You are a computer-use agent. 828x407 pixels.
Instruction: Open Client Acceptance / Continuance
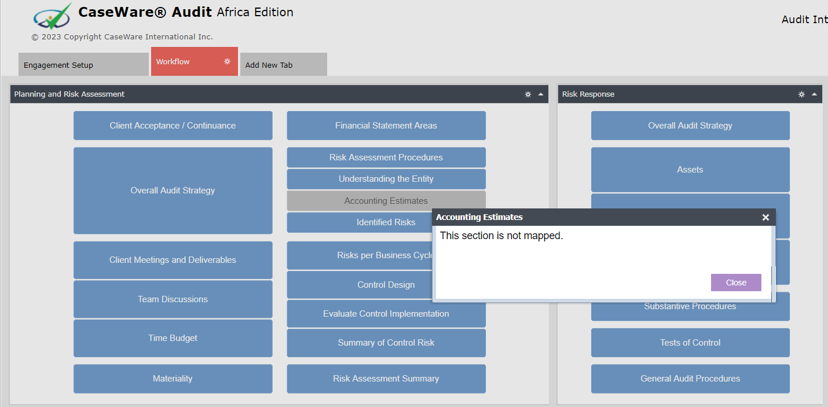[173, 126]
